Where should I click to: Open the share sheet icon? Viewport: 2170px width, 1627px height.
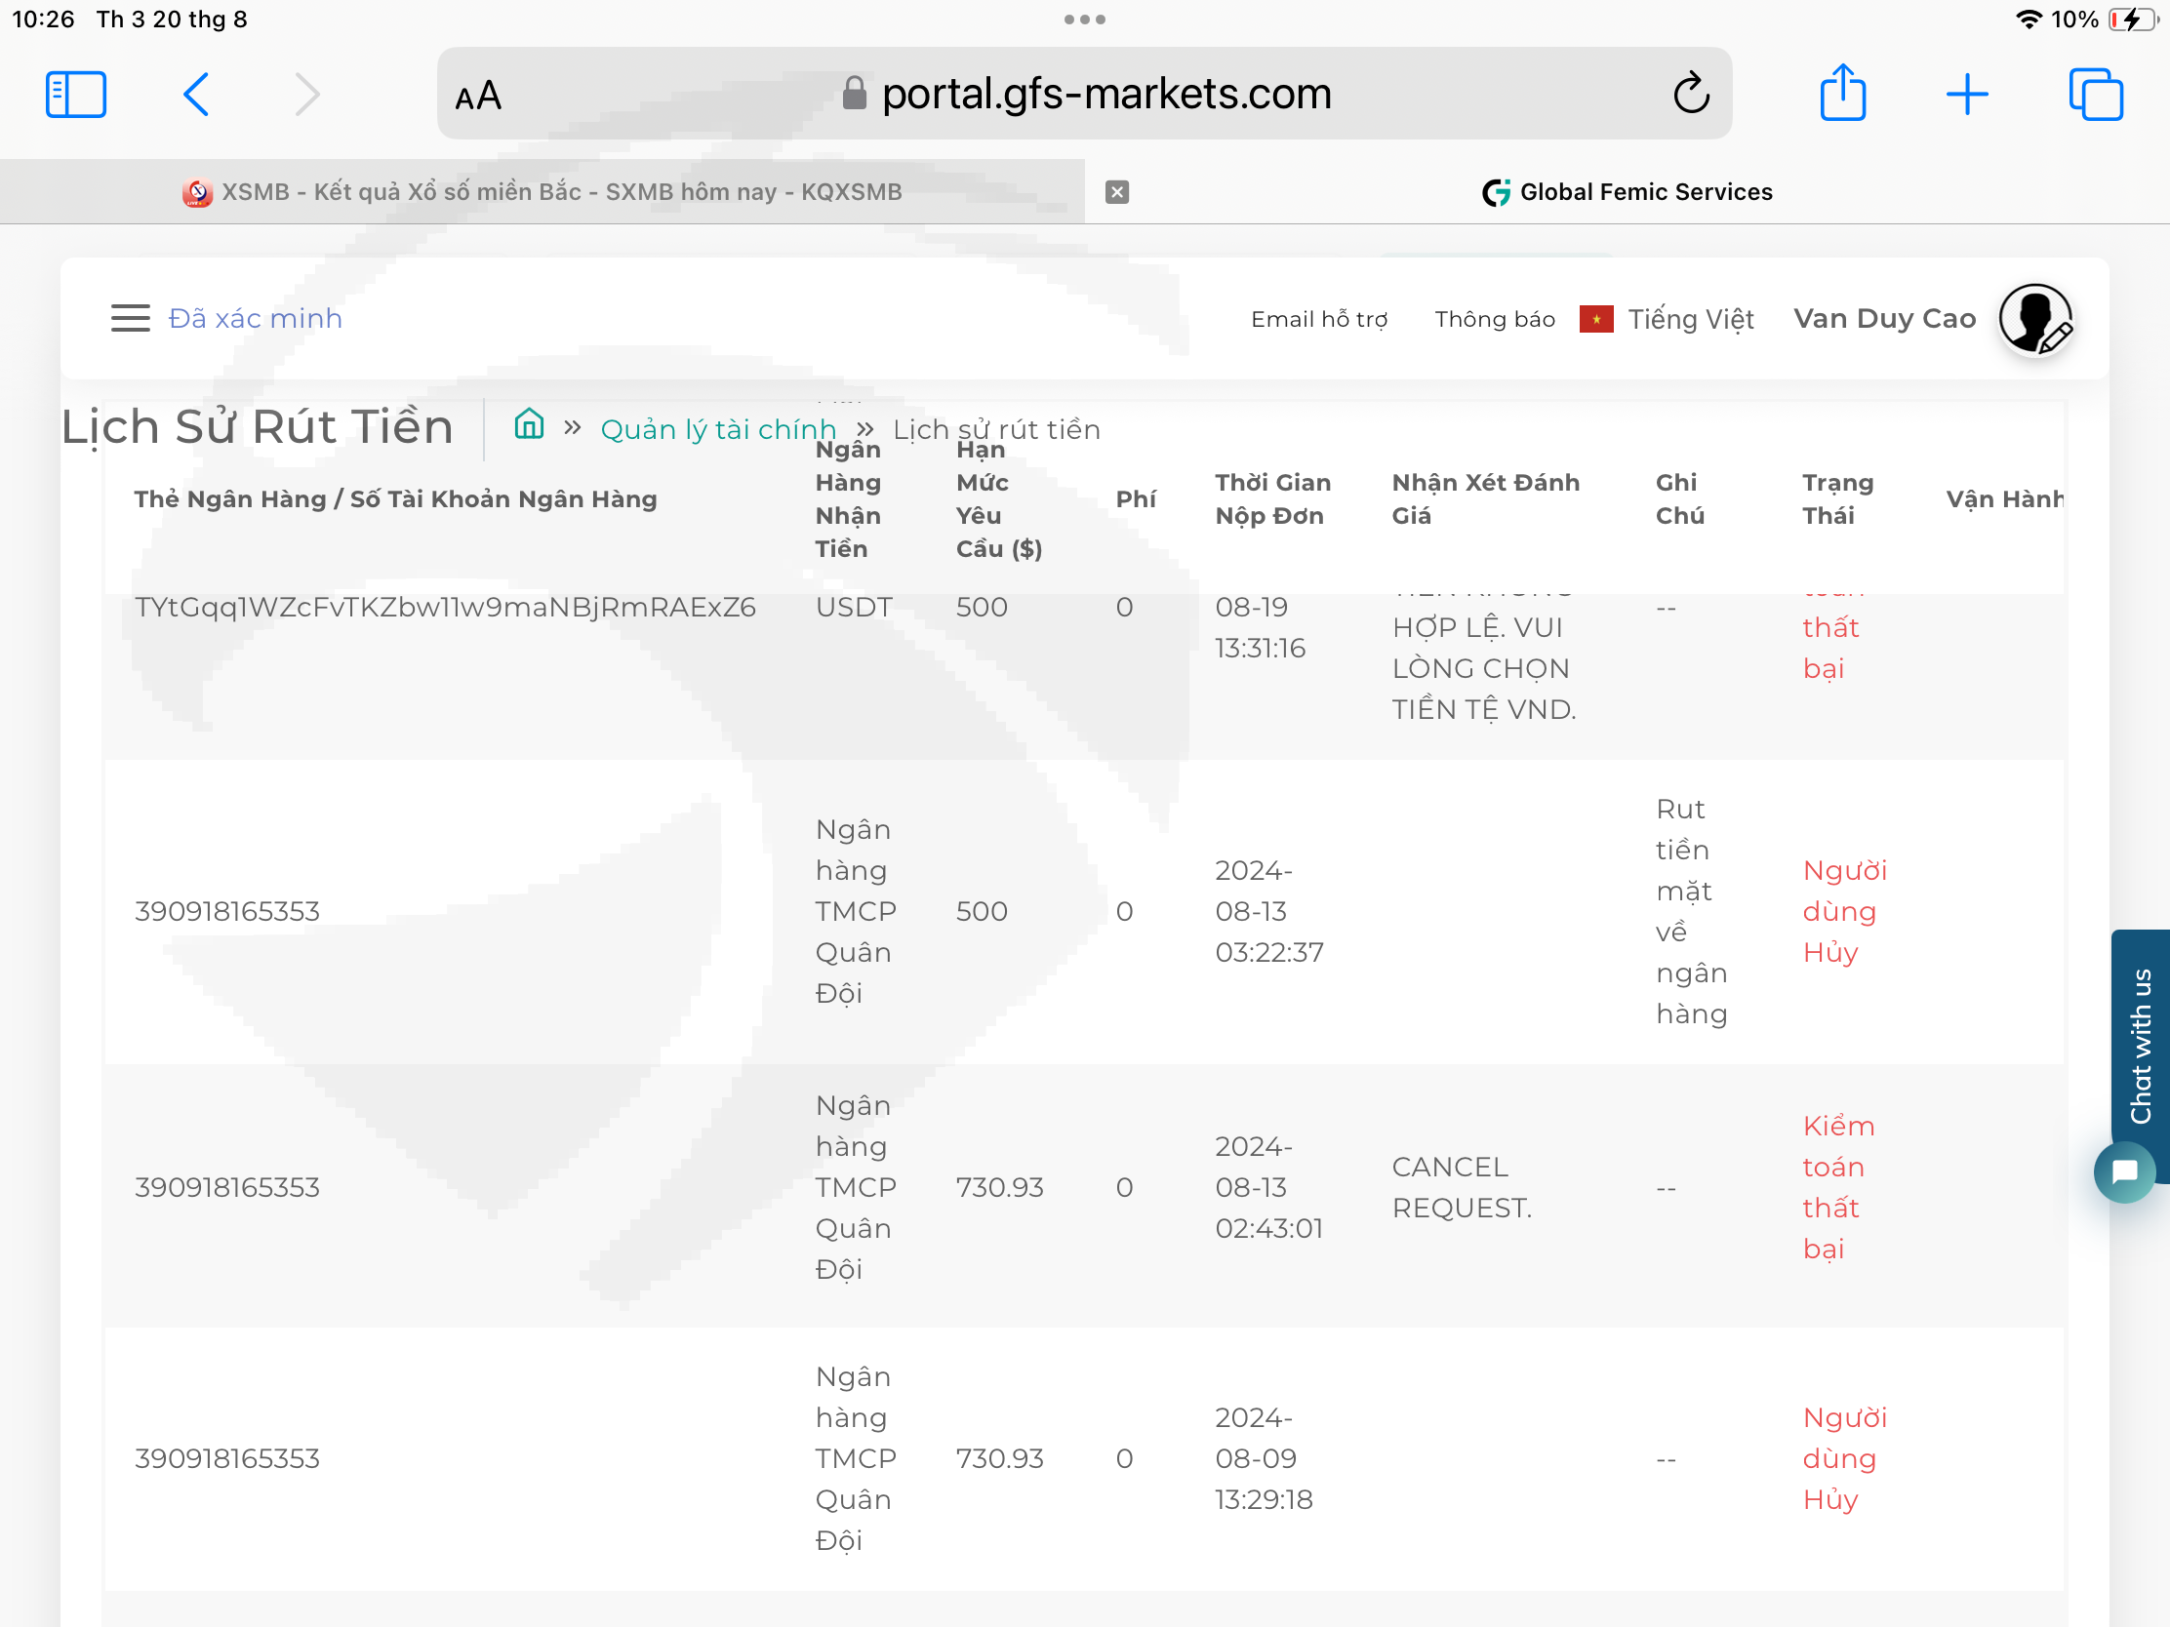pyautogui.click(x=1841, y=95)
